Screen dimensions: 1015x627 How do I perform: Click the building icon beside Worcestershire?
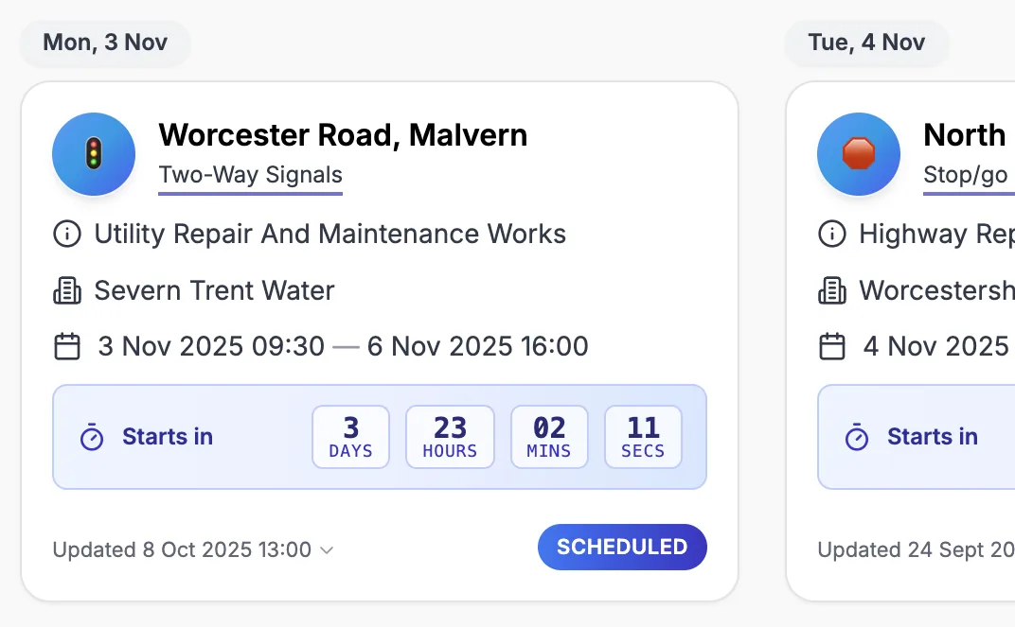tap(832, 290)
